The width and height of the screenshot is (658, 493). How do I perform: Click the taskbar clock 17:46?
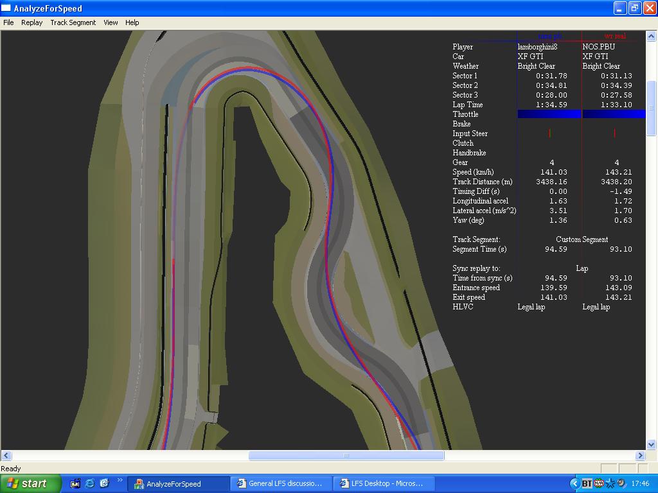click(641, 484)
